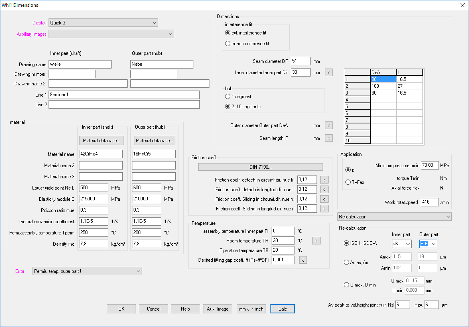Viewport: 469px width, 327px height.
Task: Expand the Auxiliary images dropdown
Action: 111,34
